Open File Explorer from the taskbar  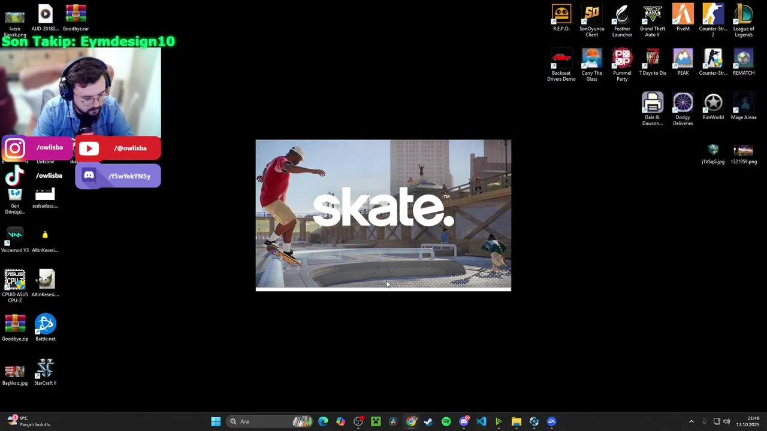pos(517,421)
